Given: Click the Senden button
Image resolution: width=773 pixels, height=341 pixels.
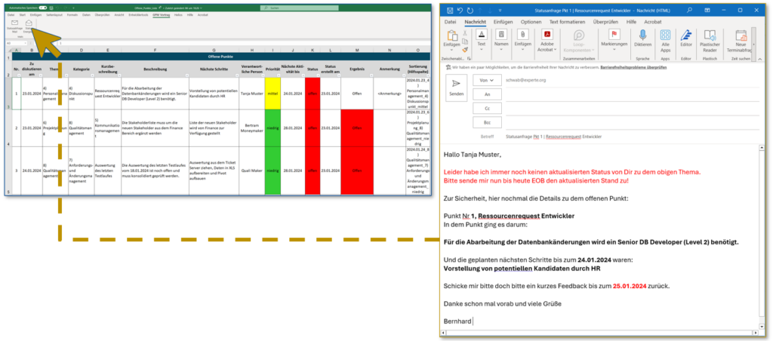Looking at the screenshot, I should [456, 88].
